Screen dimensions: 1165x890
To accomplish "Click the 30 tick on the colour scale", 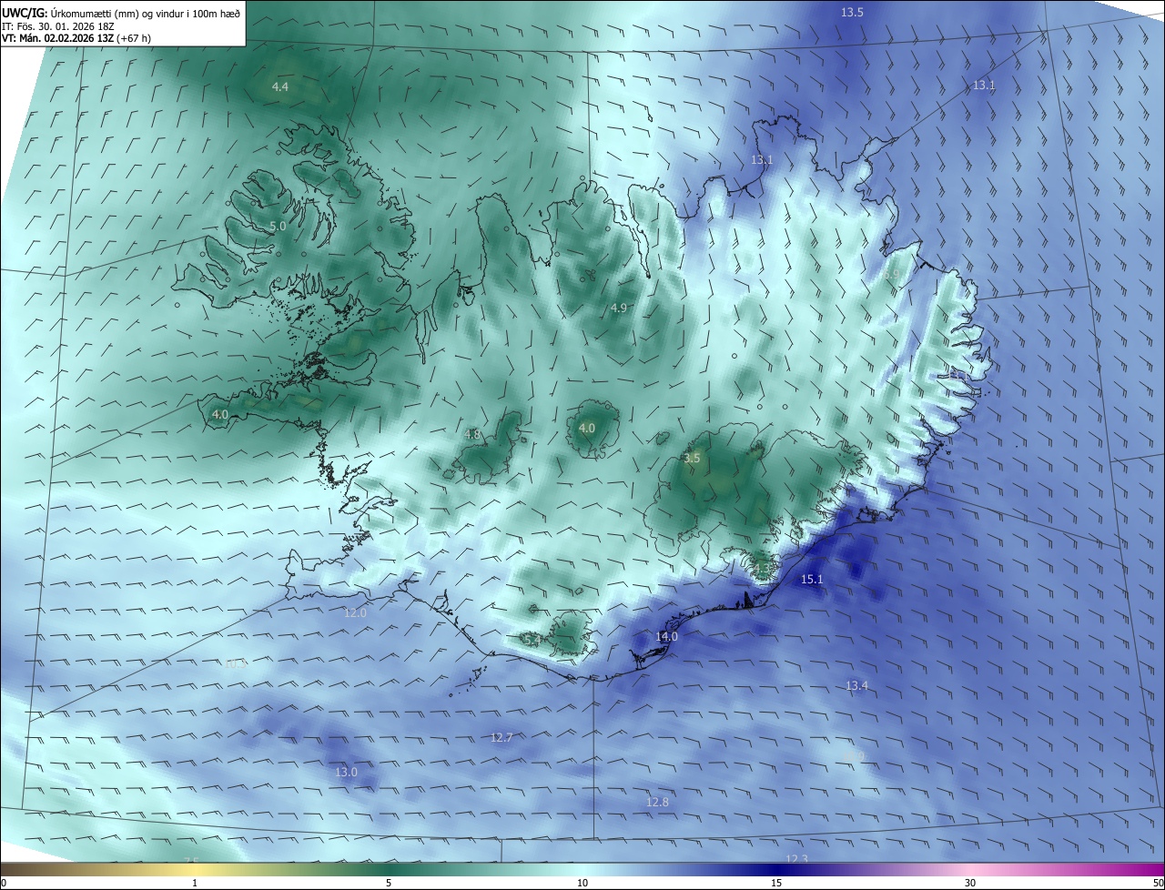I will (x=970, y=883).
